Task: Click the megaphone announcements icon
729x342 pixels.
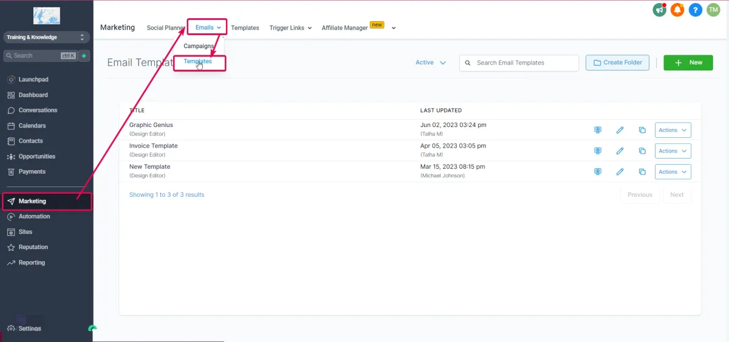Action: tap(659, 10)
